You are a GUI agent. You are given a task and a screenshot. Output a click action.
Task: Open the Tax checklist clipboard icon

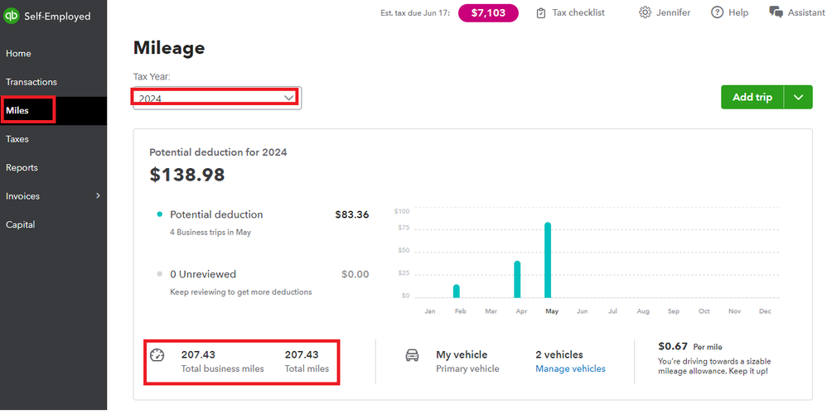(541, 12)
